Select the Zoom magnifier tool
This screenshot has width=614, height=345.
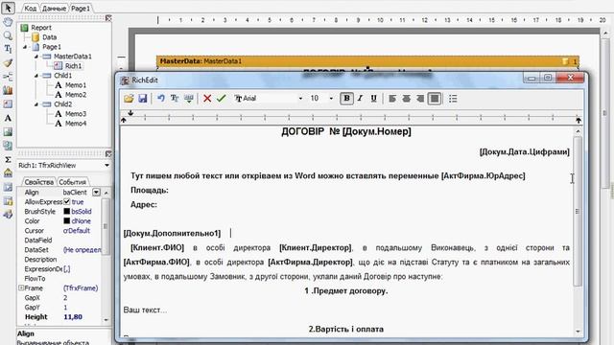[8, 35]
